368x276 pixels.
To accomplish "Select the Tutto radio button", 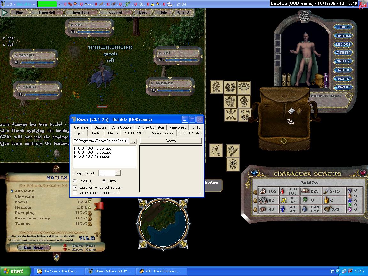I will coord(104,181).
